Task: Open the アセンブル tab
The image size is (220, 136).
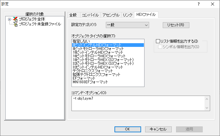Action: [x=111, y=15]
